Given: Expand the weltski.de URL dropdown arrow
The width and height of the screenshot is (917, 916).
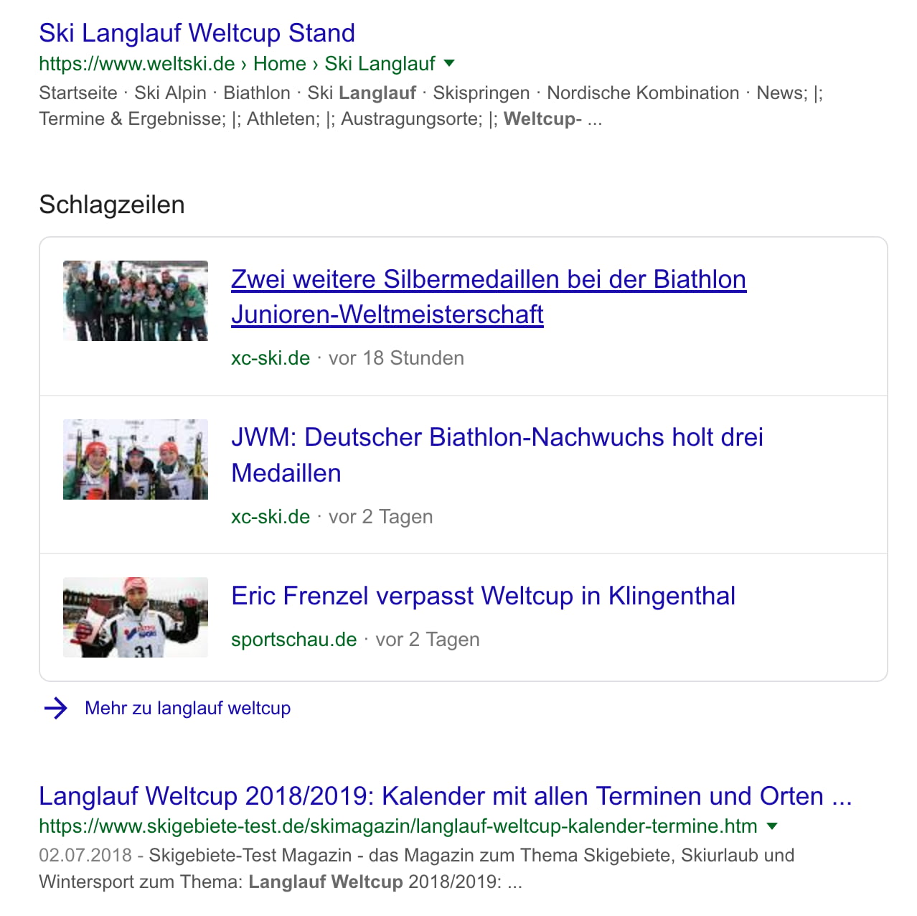Looking at the screenshot, I should (x=449, y=63).
